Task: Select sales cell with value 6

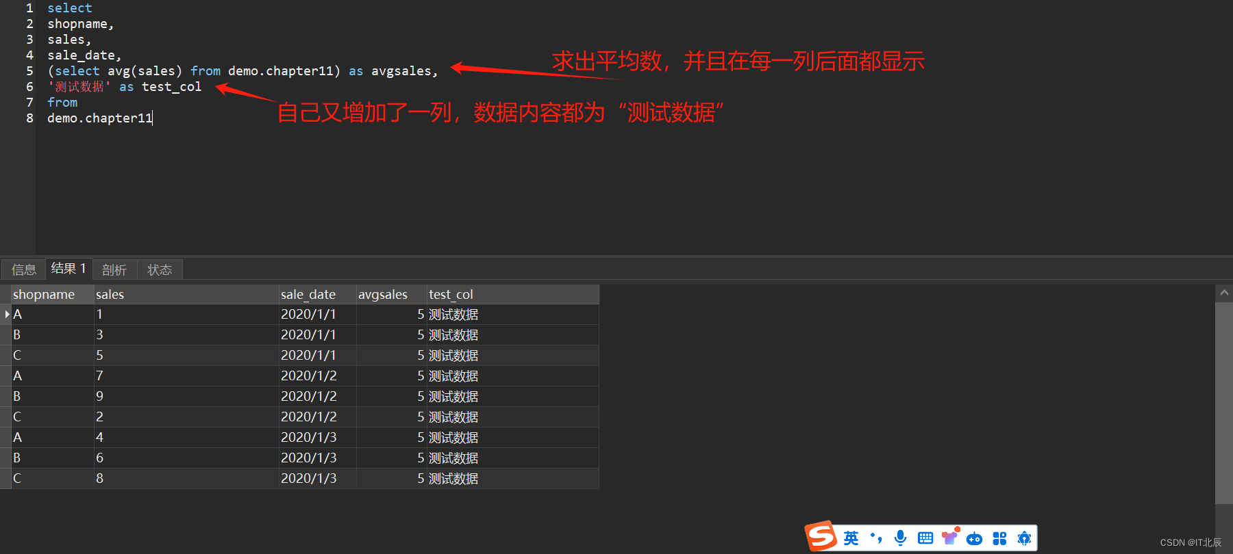Action: point(186,458)
